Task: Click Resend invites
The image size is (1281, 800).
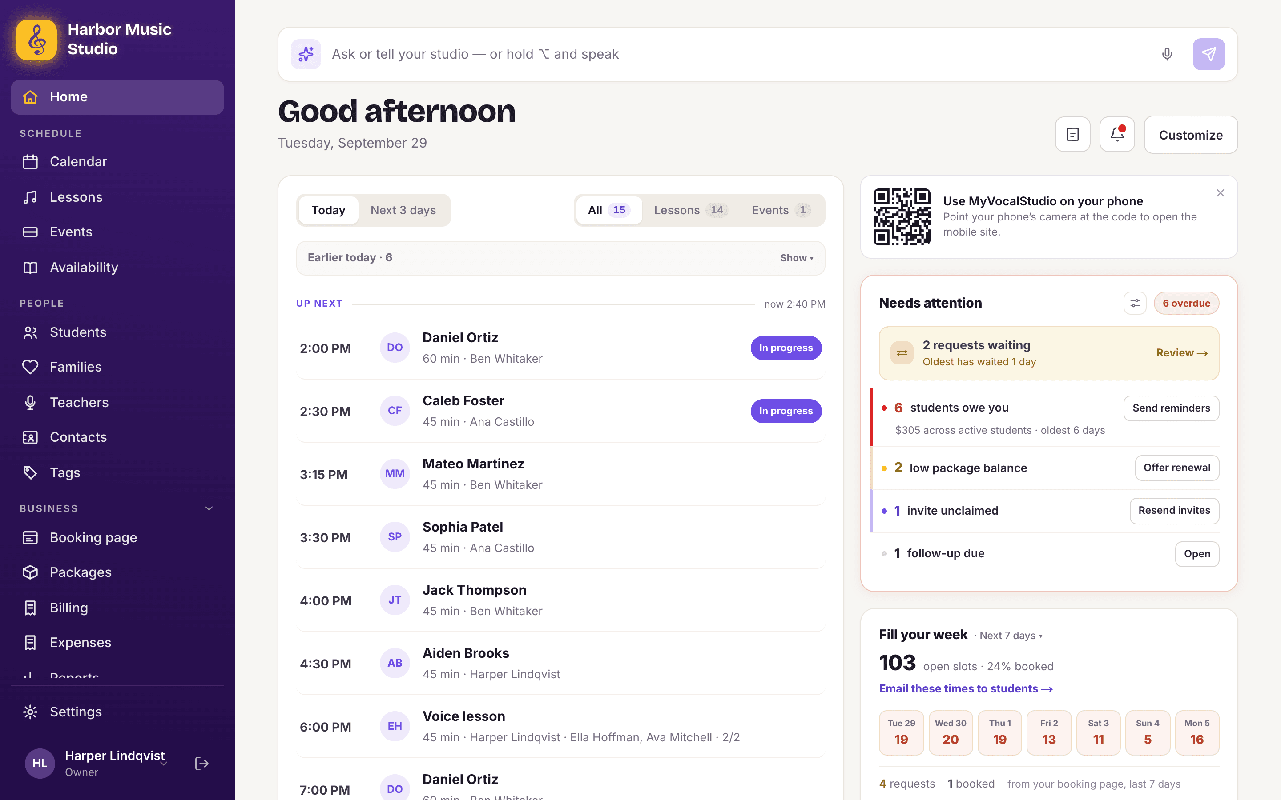Action: click(x=1174, y=511)
